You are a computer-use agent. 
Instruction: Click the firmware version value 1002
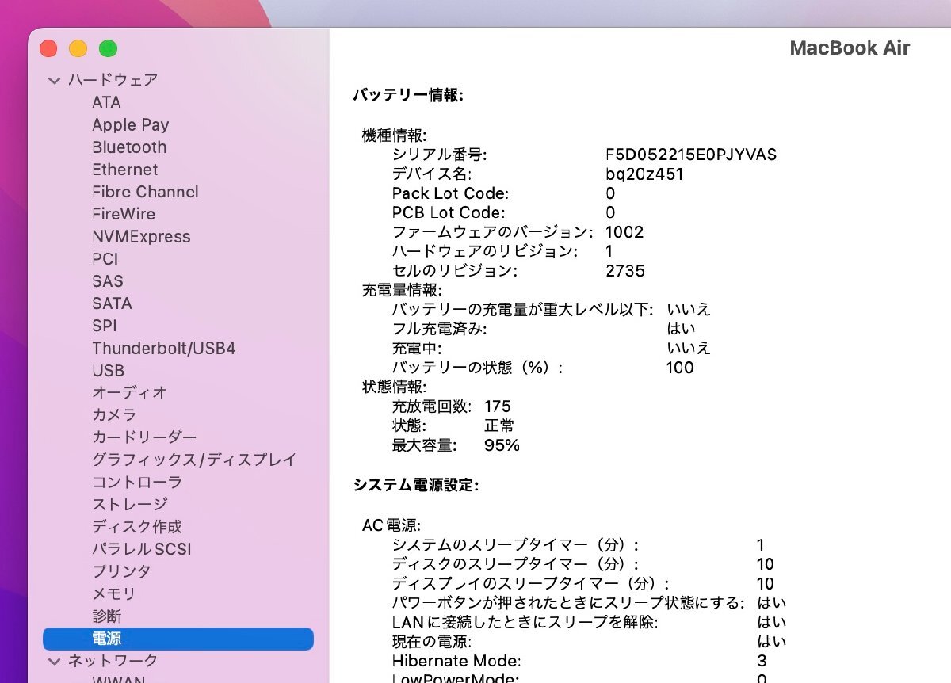pyautogui.click(x=624, y=232)
